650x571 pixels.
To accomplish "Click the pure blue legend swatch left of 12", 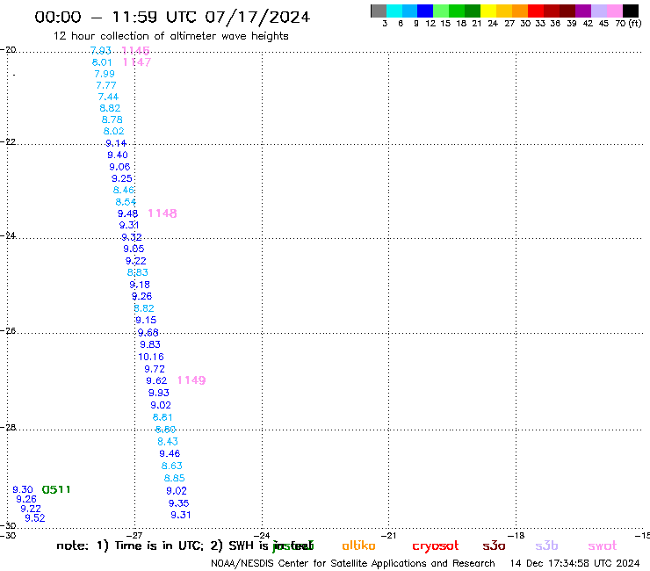I will [x=426, y=11].
